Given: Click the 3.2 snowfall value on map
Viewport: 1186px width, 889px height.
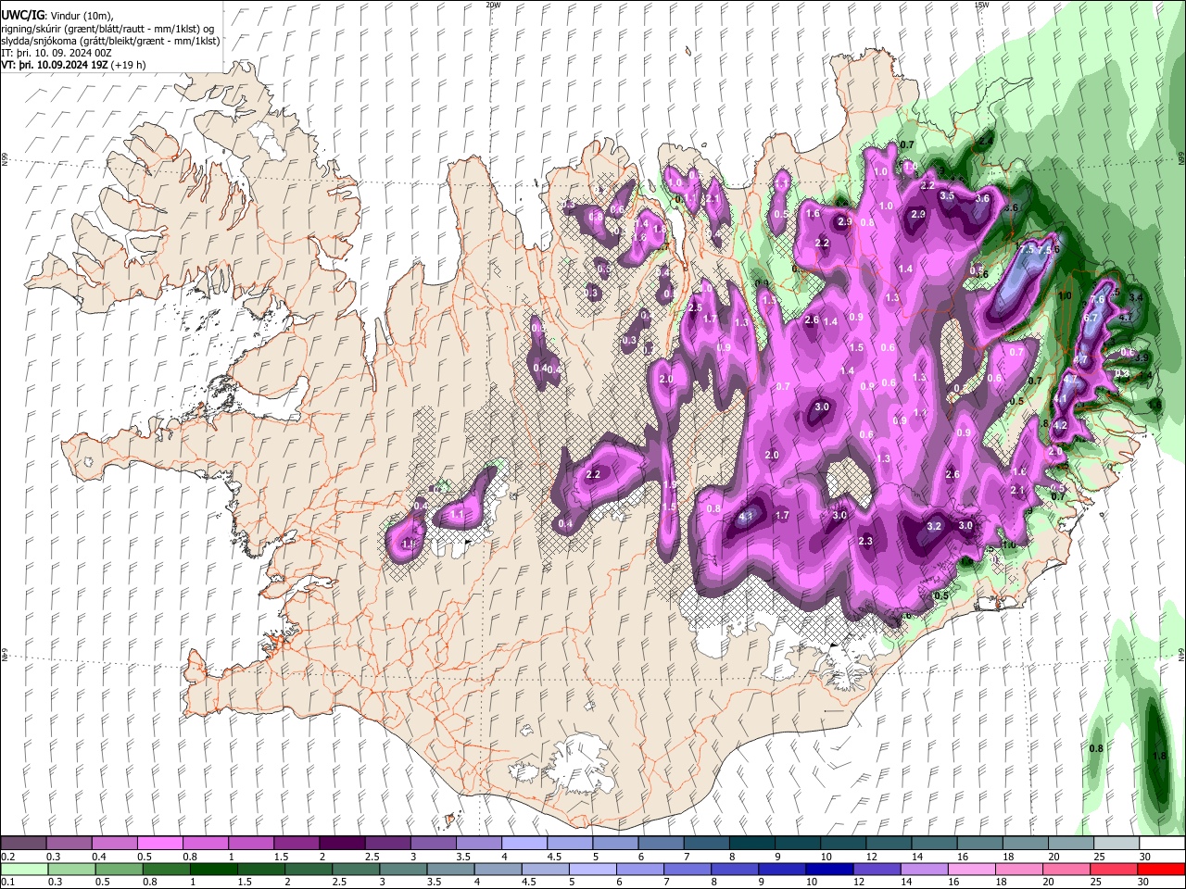Looking at the screenshot, I should click(934, 526).
